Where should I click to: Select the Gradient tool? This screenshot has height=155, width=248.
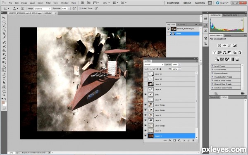4,62
